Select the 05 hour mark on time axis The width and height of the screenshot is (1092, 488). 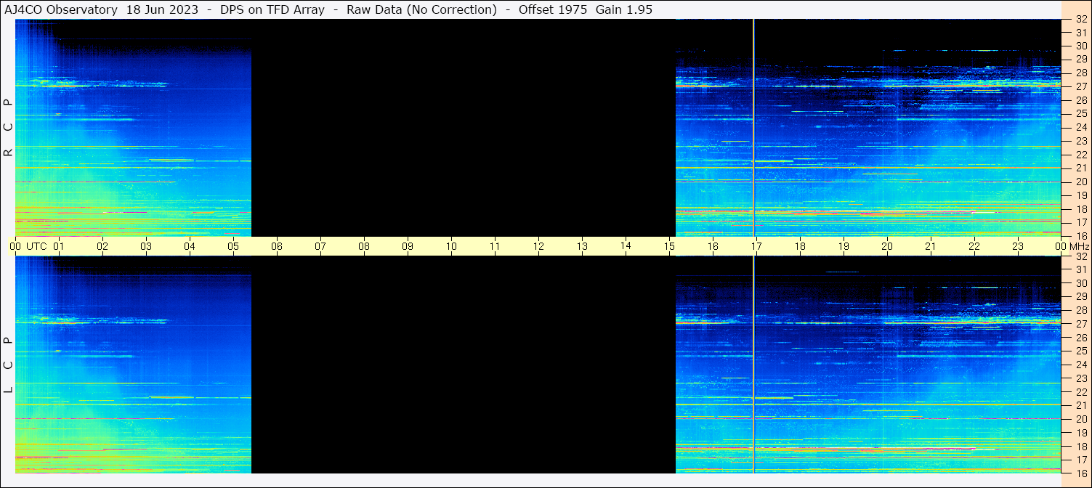point(233,246)
